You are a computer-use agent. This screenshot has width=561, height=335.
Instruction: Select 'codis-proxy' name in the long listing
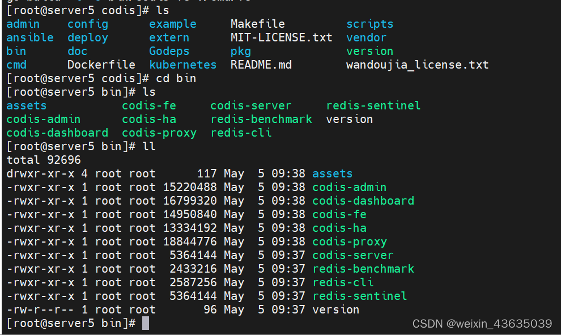pyautogui.click(x=349, y=241)
